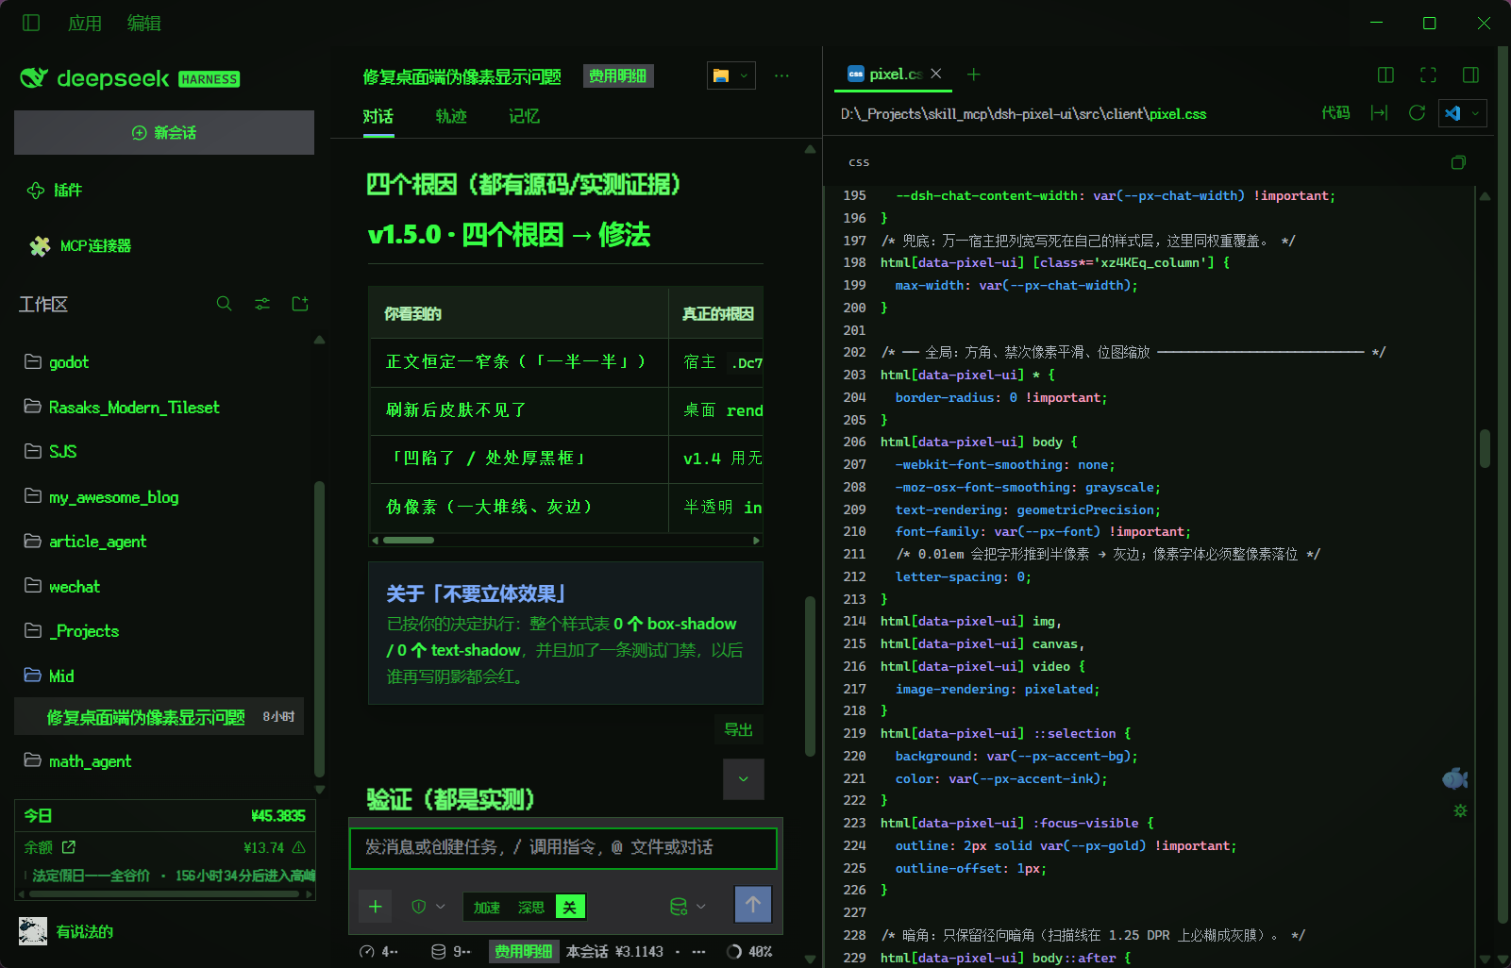The image size is (1511, 968).
Task: Switch to the 记忆 tab
Action: click(524, 117)
